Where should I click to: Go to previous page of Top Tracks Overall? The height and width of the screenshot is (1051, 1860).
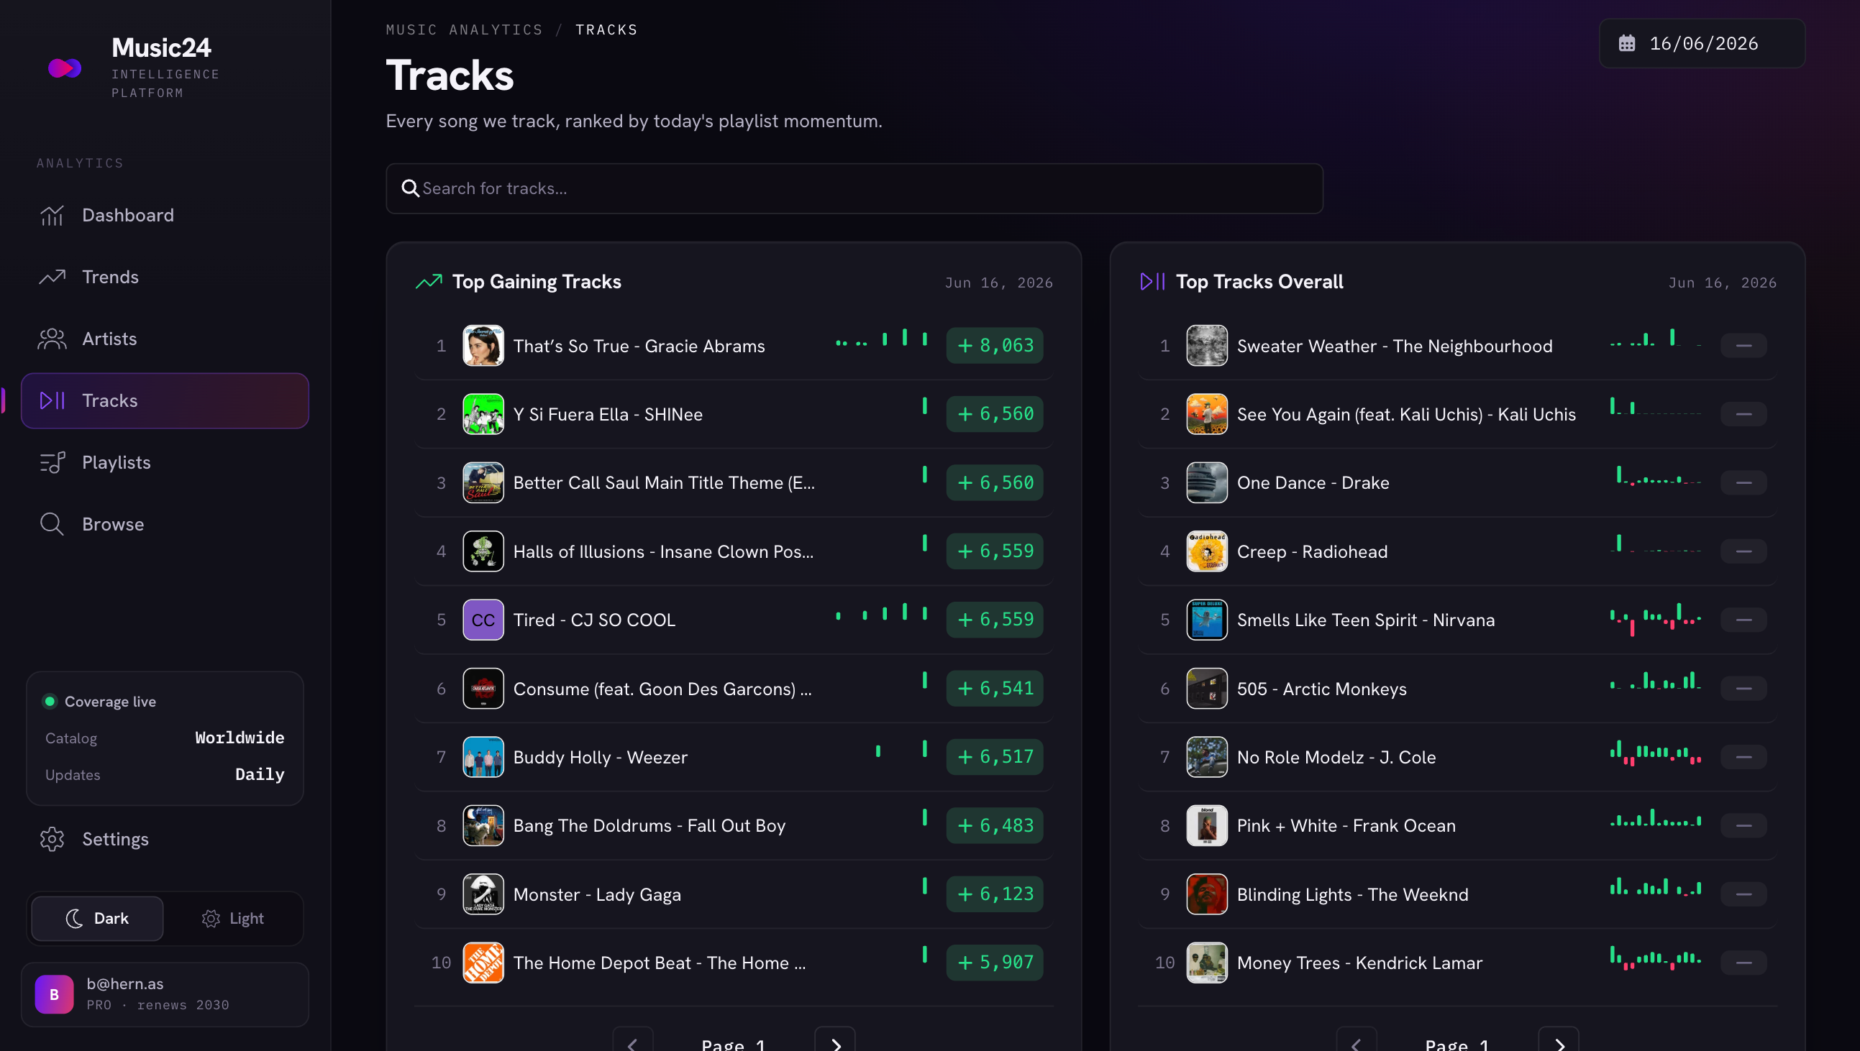coord(1356,1042)
